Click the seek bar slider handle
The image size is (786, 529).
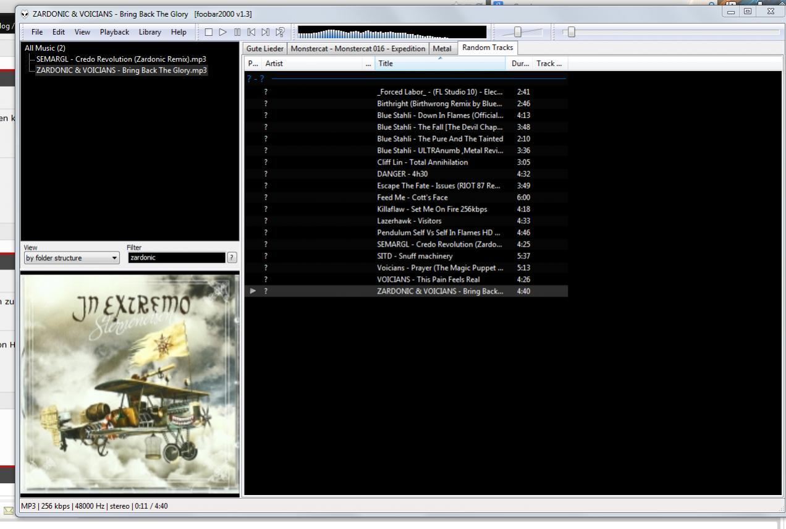(571, 32)
